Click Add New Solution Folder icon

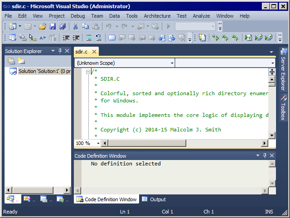click(21, 61)
